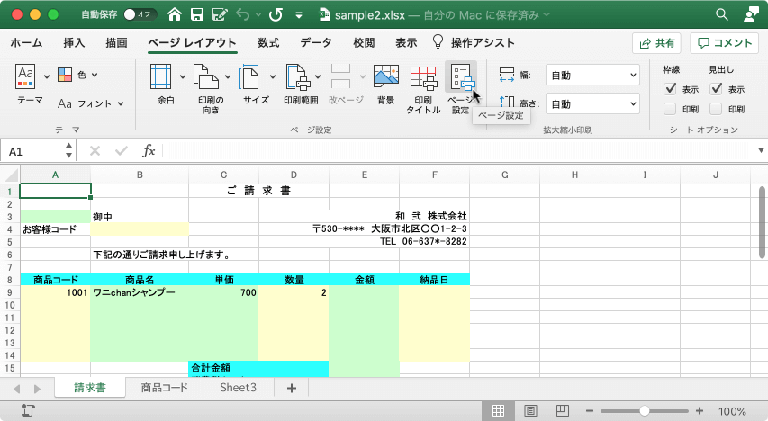Viewport: 768px width, 421px height.
Task: Open the 描画 tab
Action: 116,43
